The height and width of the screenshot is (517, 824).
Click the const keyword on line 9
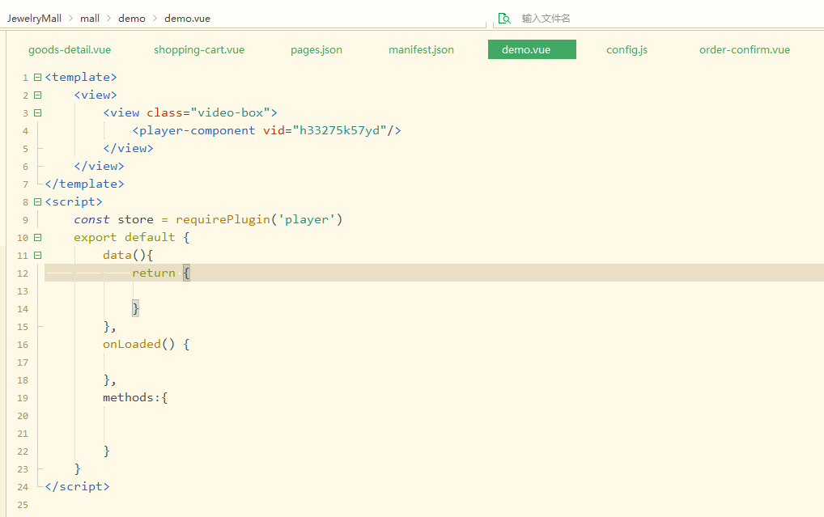point(92,219)
